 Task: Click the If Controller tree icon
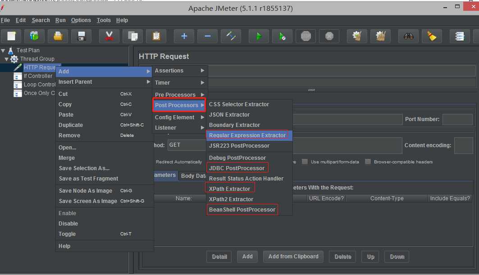18,77
